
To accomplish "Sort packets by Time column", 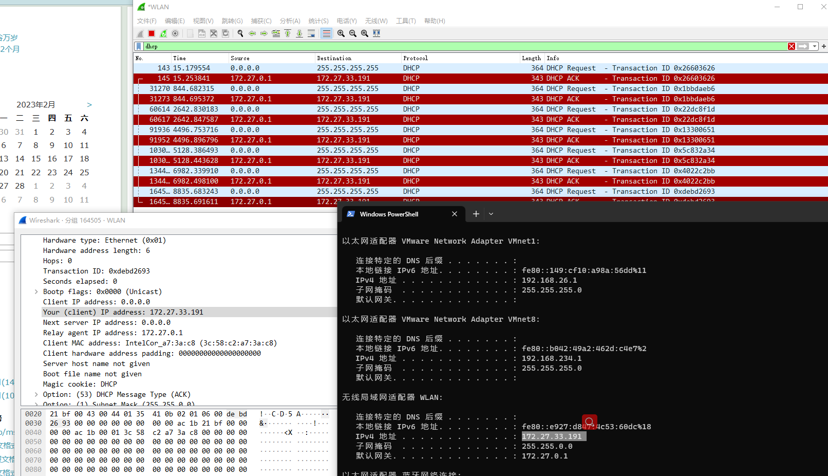I will pyautogui.click(x=200, y=58).
